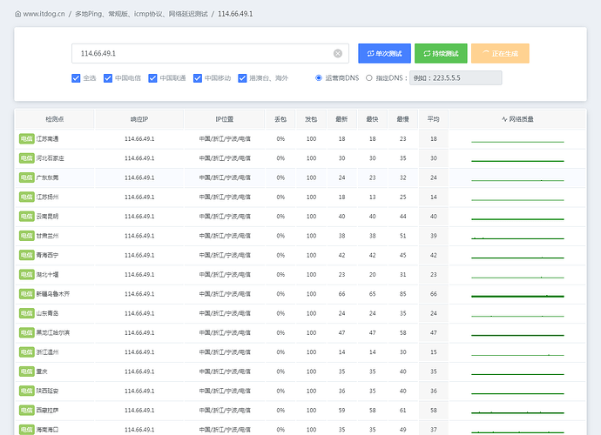Select the 黑龙江哈尔滨 node name
This screenshot has width=601, height=435.
[x=53, y=332]
